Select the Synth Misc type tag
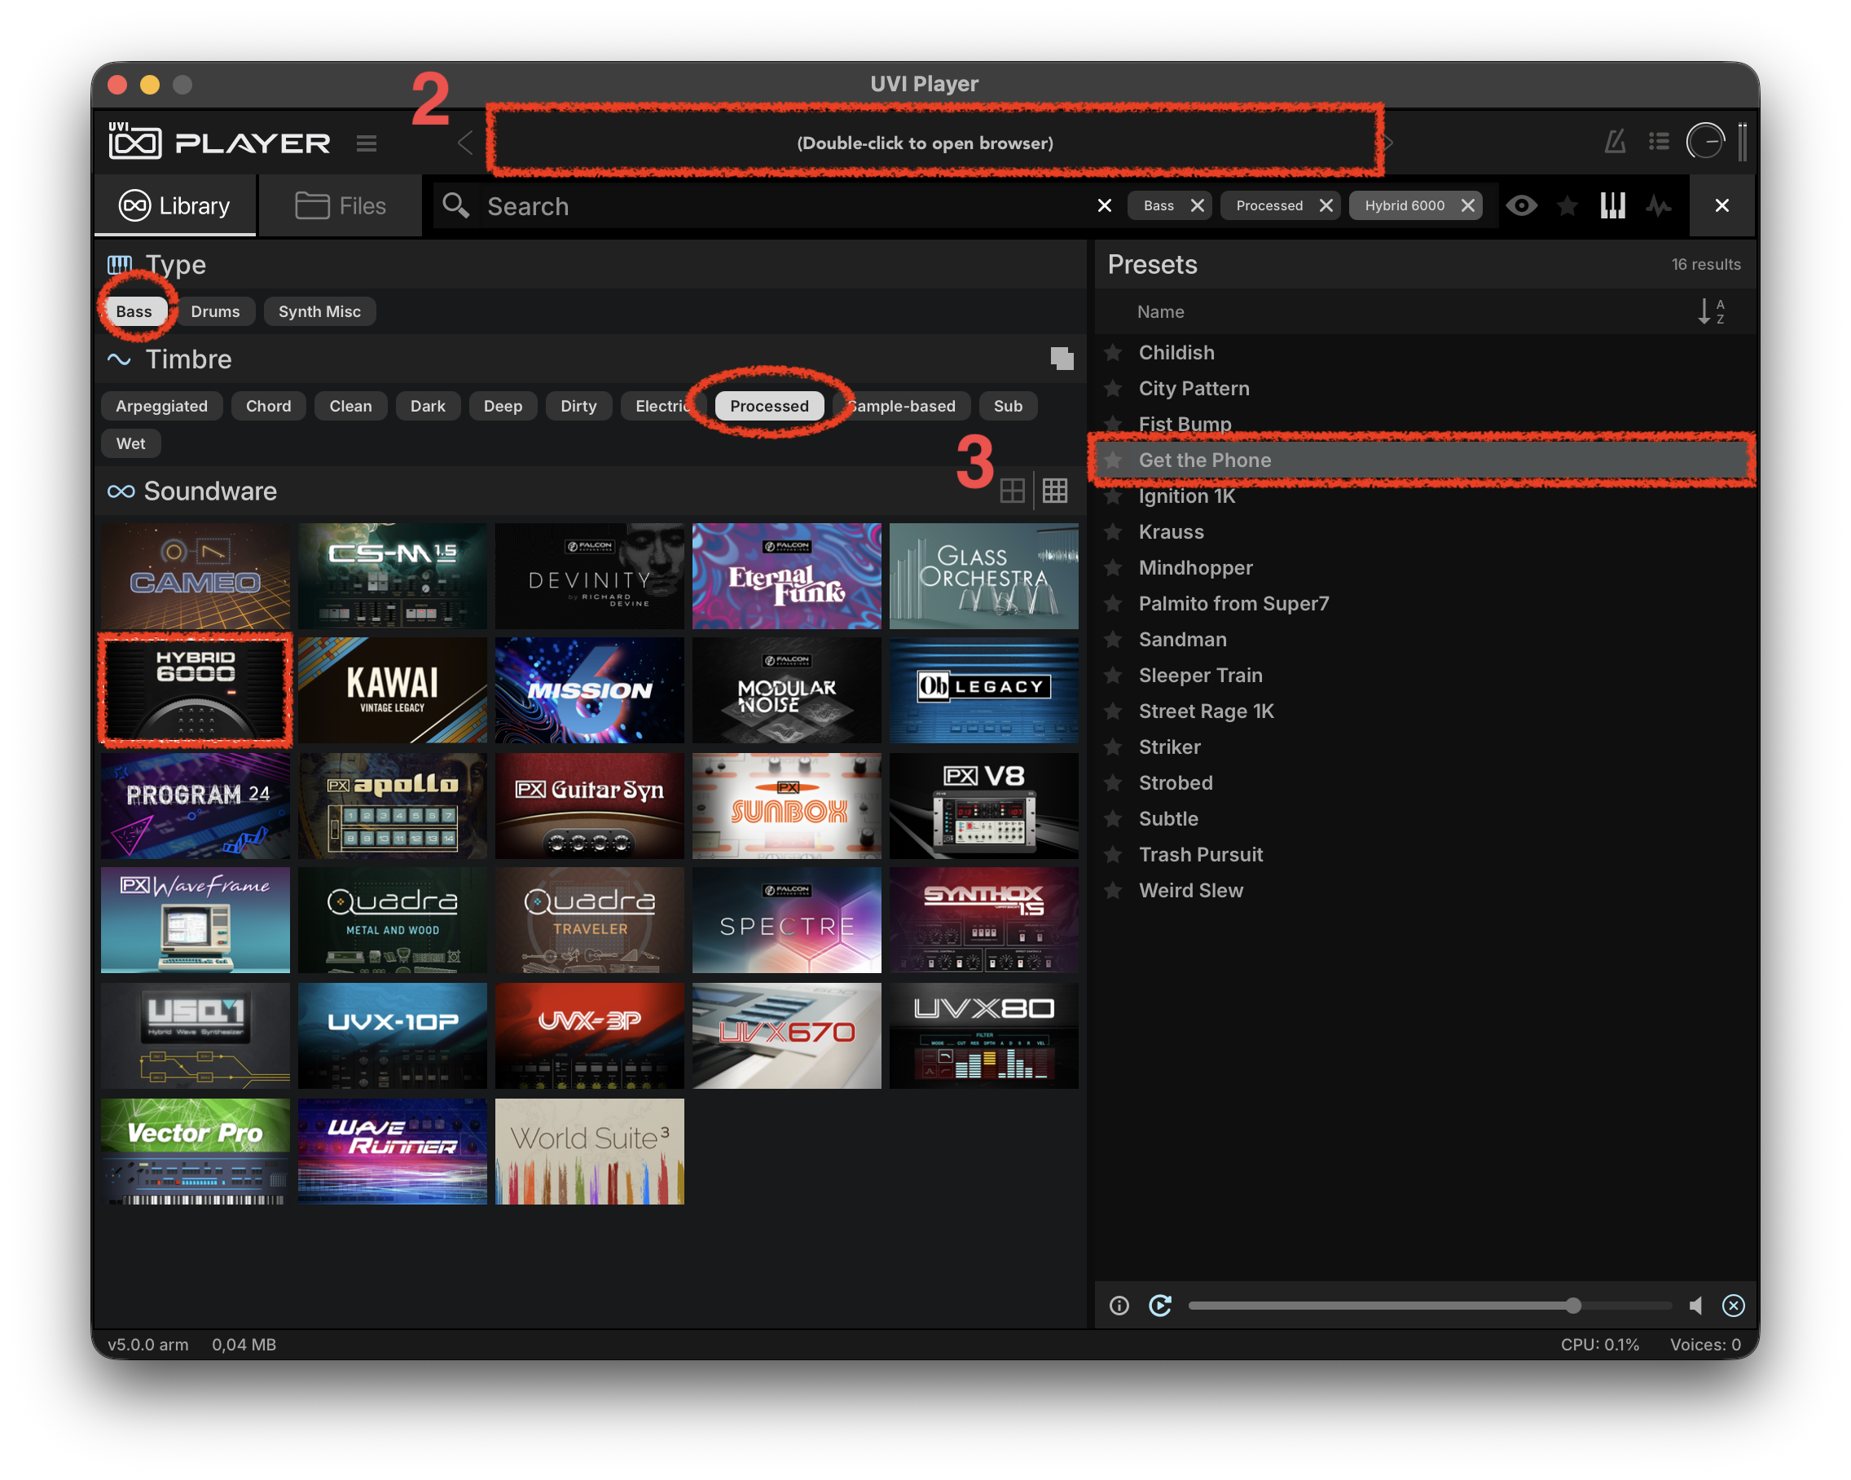This screenshot has width=1851, height=1480. click(x=319, y=312)
